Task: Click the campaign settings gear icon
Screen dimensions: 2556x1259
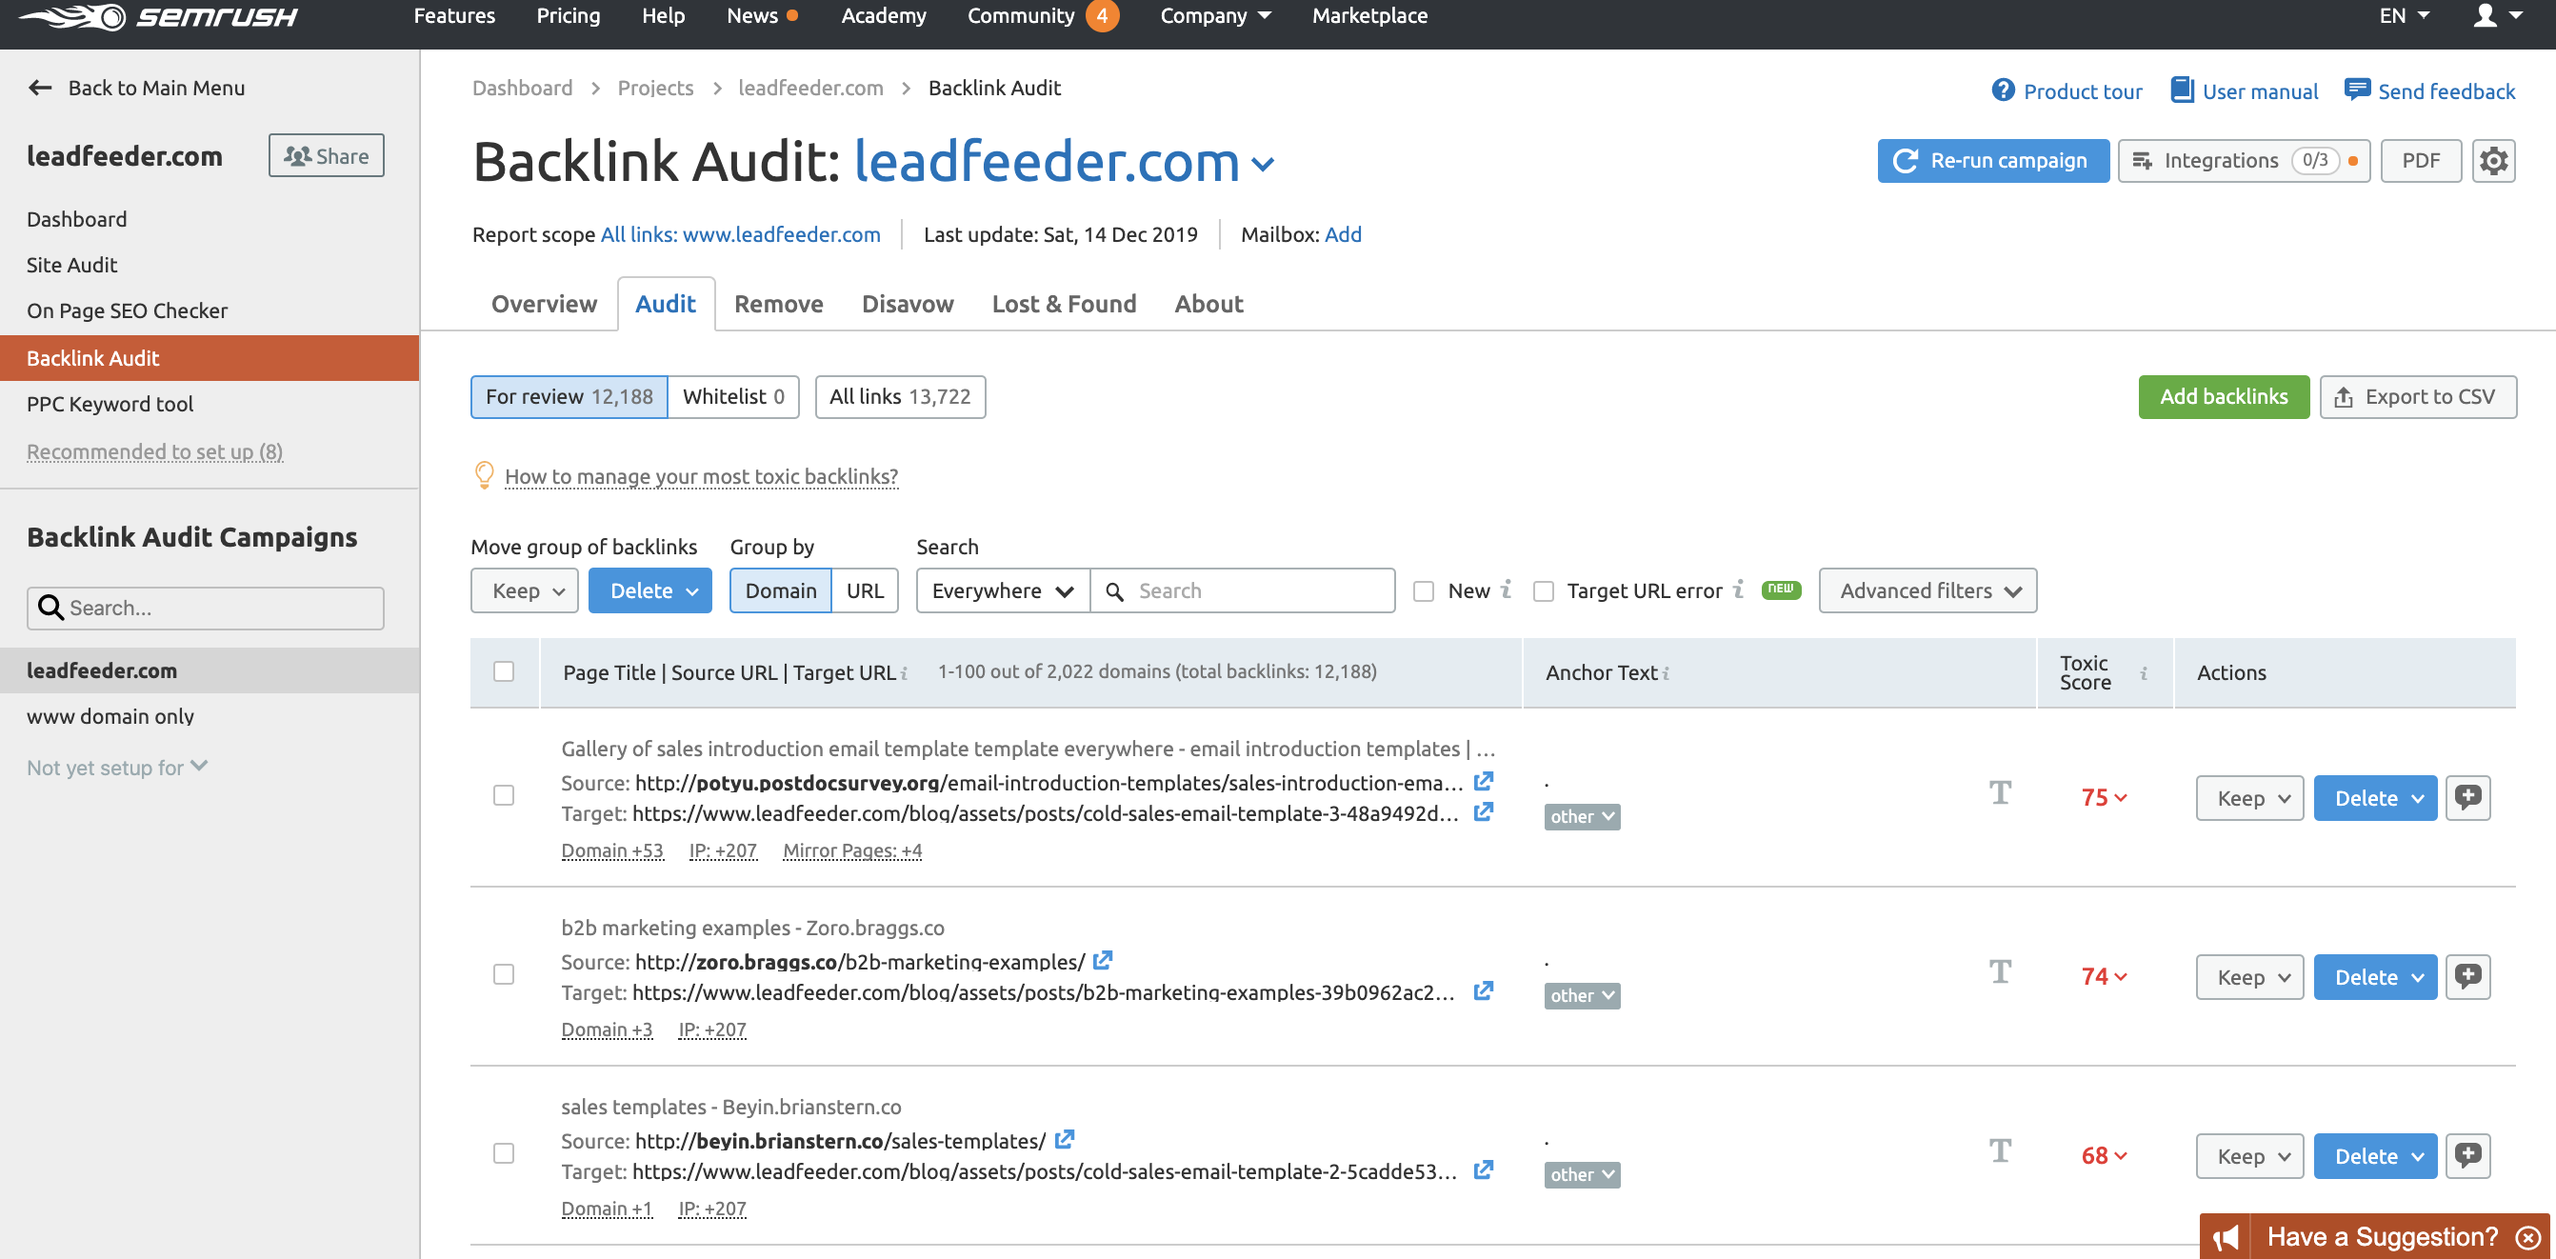Action: pyautogui.click(x=2494, y=160)
